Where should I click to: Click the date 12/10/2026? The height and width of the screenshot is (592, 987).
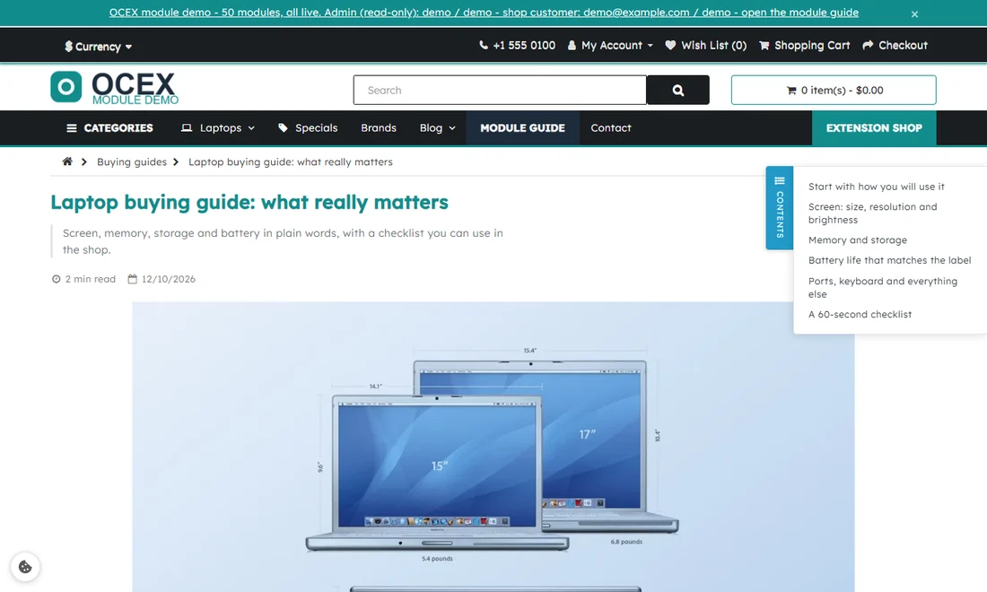point(168,279)
